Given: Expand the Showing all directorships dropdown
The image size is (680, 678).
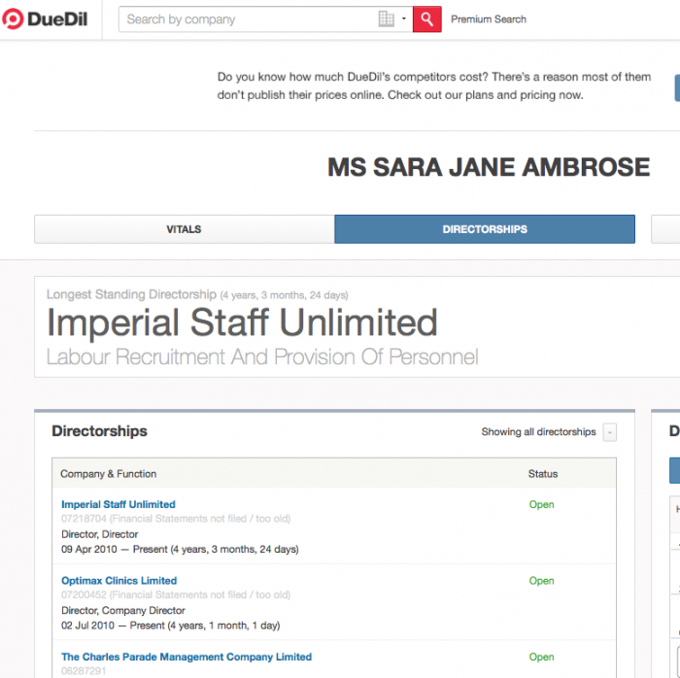Looking at the screenshot, I should pyautogui.click(x=609, y=432).
